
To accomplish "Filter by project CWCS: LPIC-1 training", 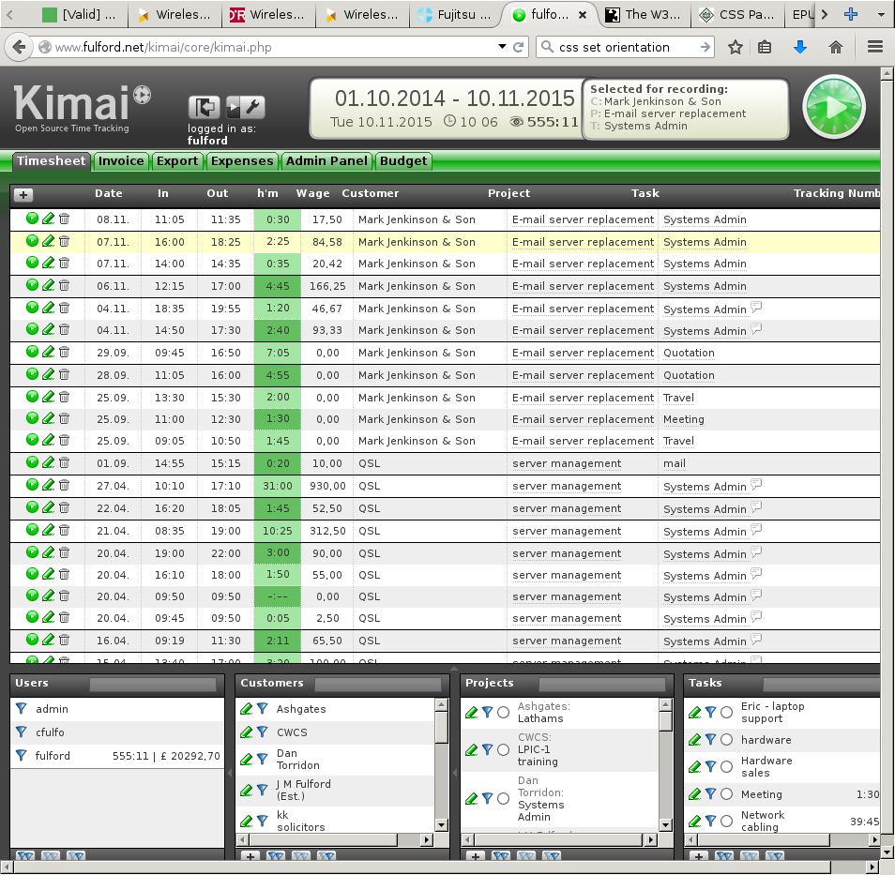I will (488, 749).
